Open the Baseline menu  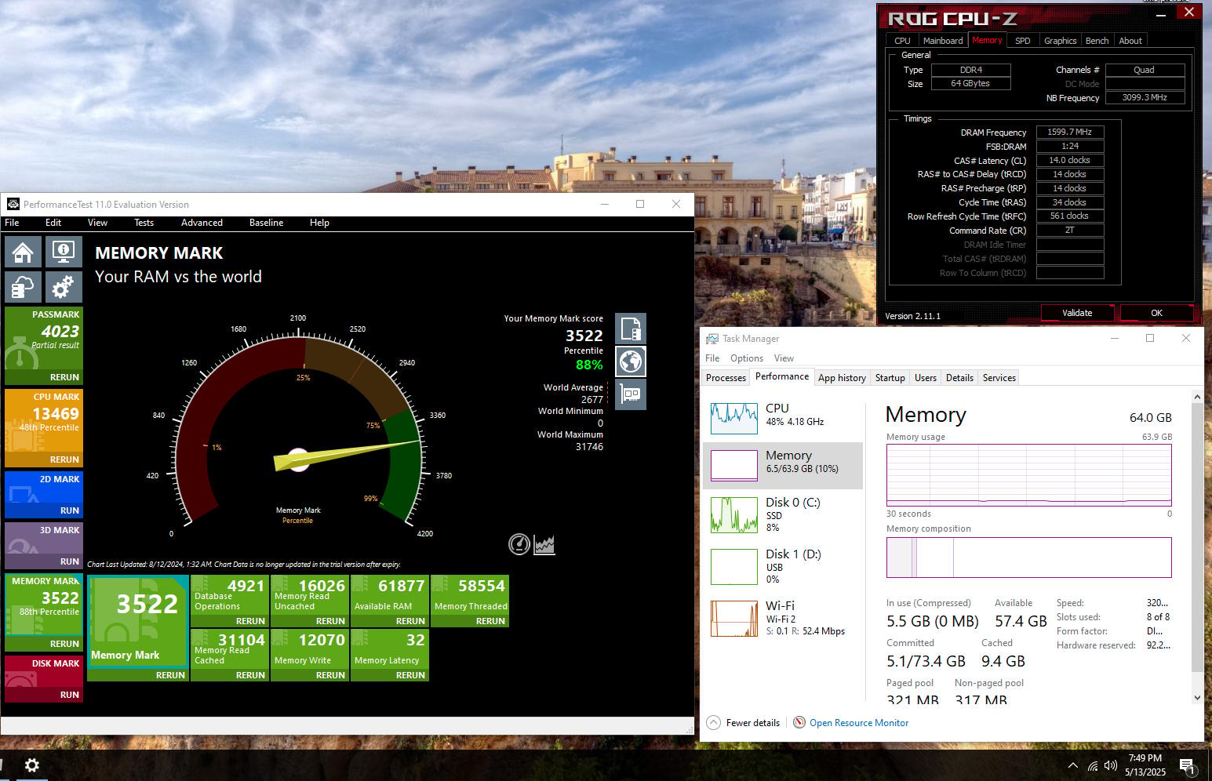(266, 223)
